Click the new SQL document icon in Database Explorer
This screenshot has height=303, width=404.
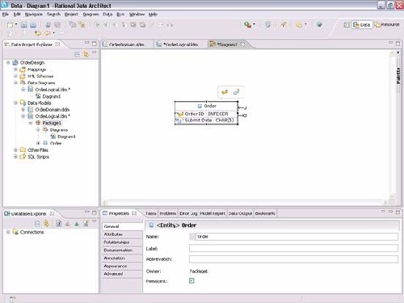click(59, 224)
